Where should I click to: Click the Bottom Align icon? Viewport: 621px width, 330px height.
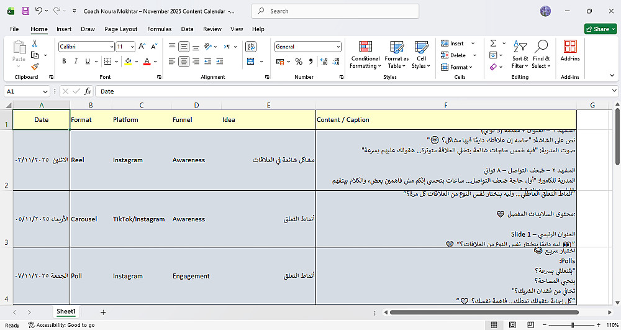(196, 47)
